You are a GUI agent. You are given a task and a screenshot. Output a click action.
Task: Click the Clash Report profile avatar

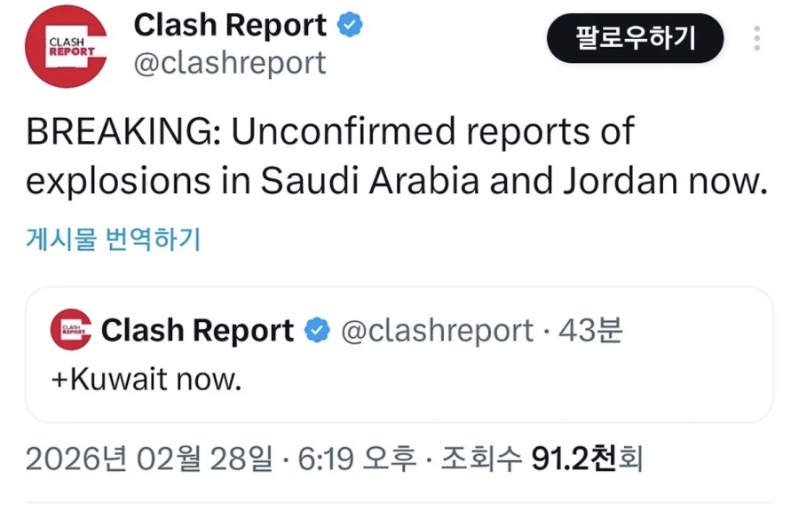click(x=66, y=45)
